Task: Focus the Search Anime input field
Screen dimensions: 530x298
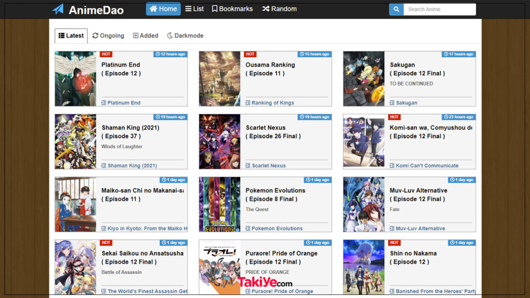Action: point(439,9)
